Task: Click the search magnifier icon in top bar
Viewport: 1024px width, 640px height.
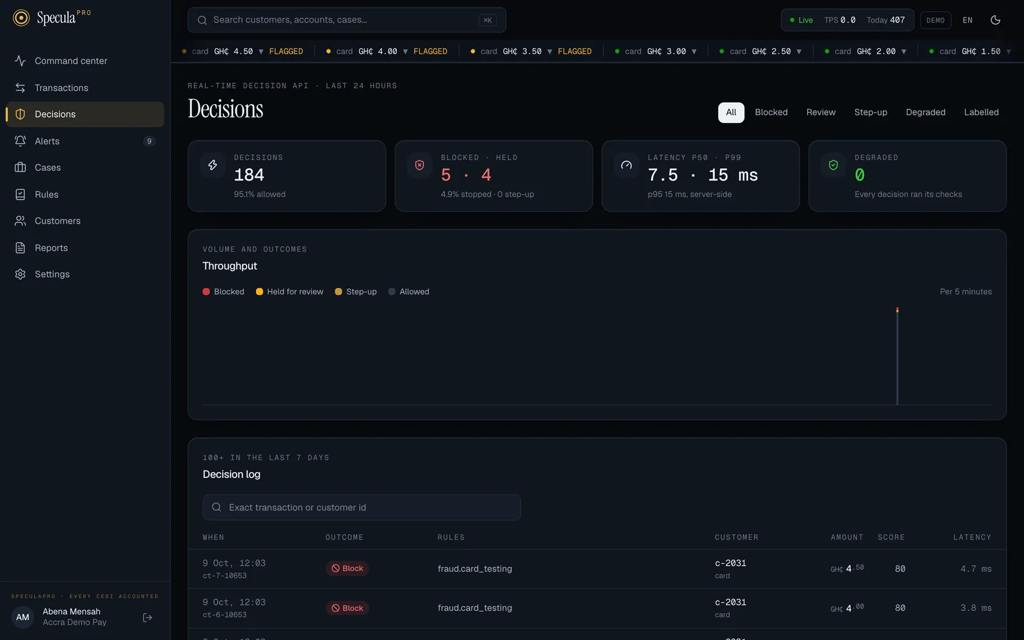Action: click(202, 20)
